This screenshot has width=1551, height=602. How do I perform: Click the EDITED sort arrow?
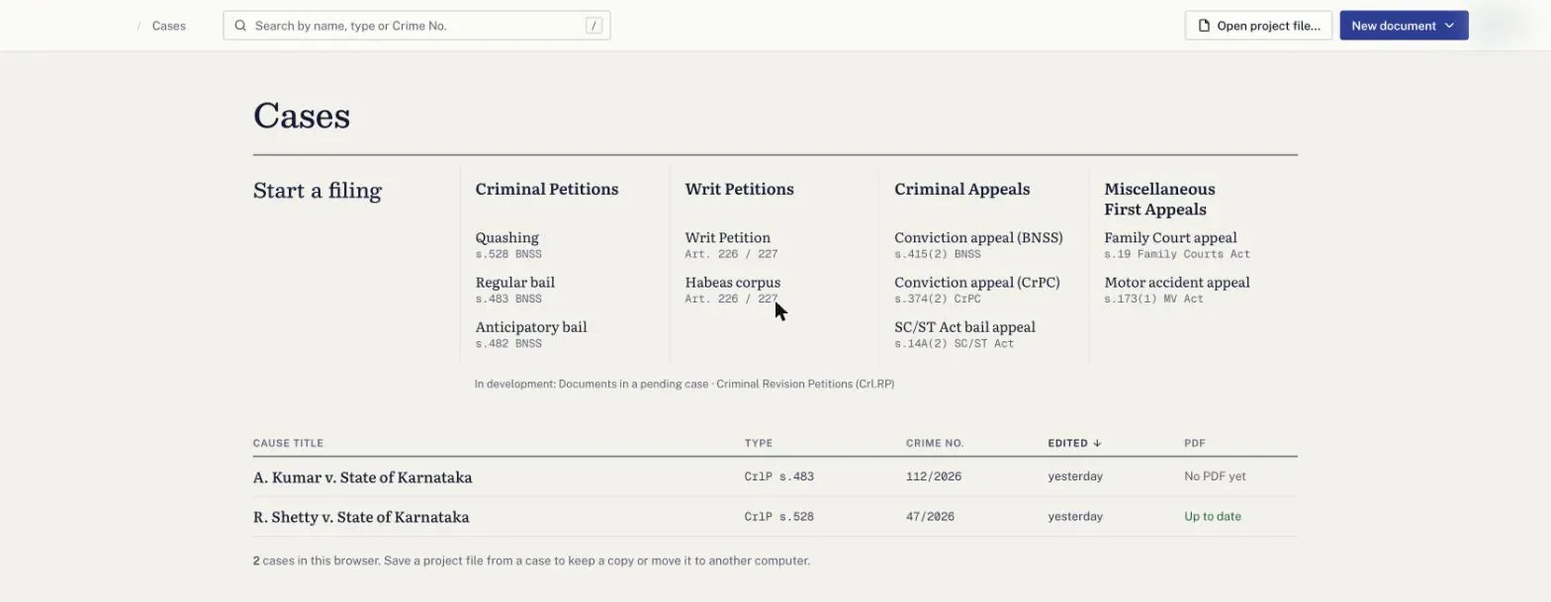(1097, 443)
